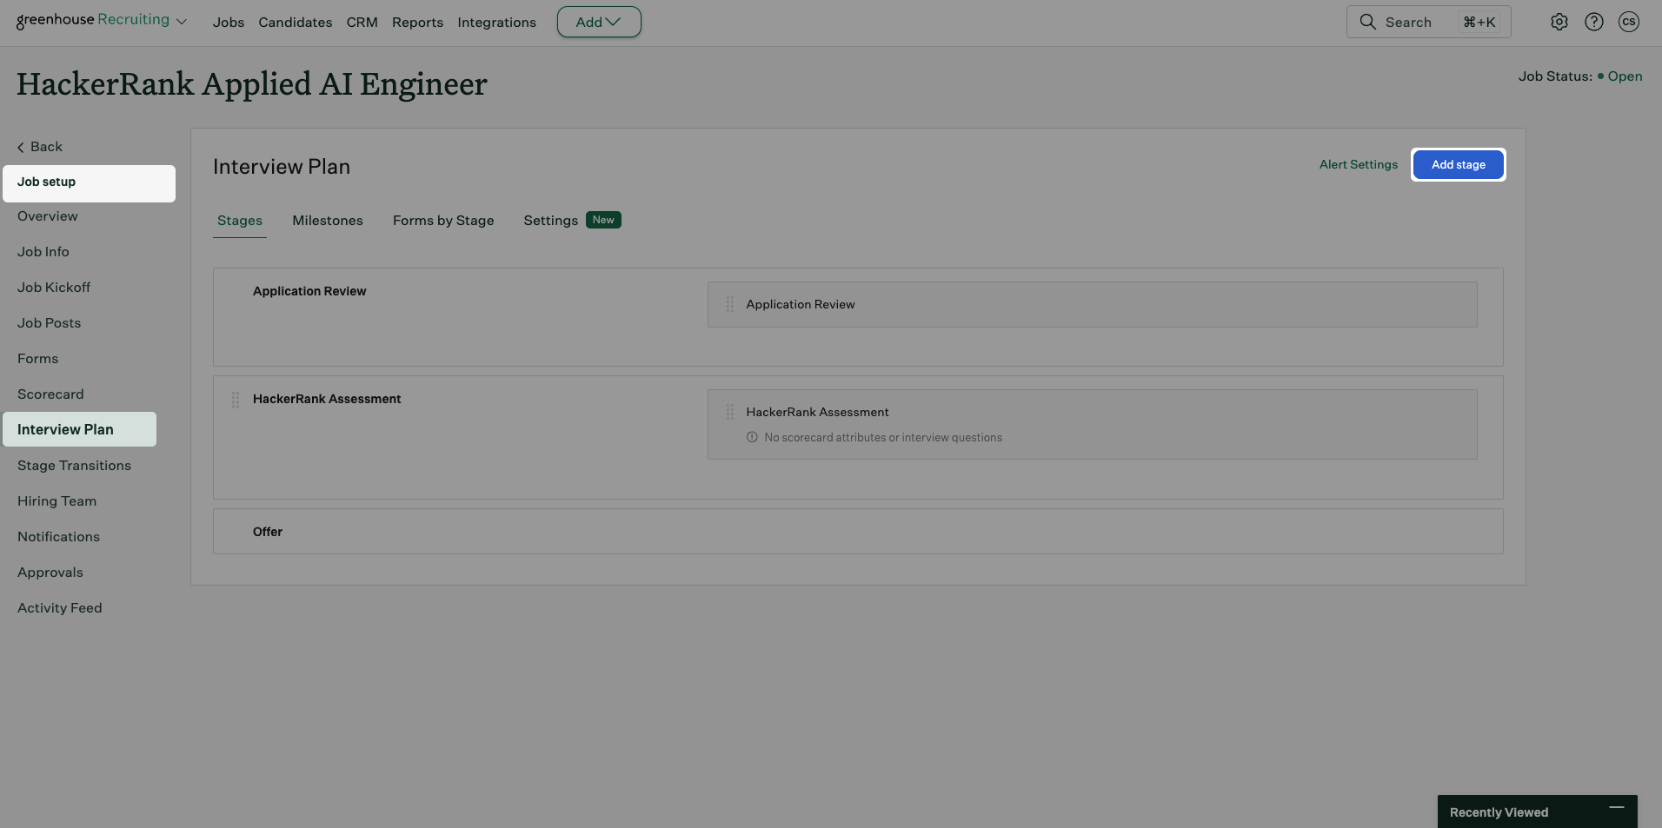Open the CS user avatar menu
This screenshot has width=1662, height=828.
(1629, 22)
